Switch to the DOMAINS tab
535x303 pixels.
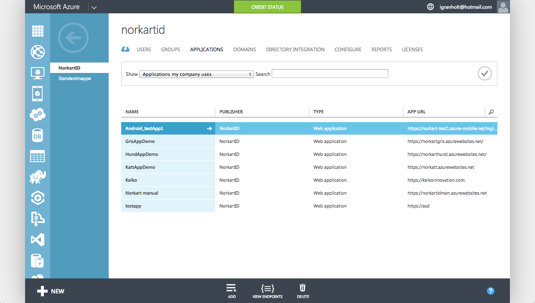[x=245, y=49]
